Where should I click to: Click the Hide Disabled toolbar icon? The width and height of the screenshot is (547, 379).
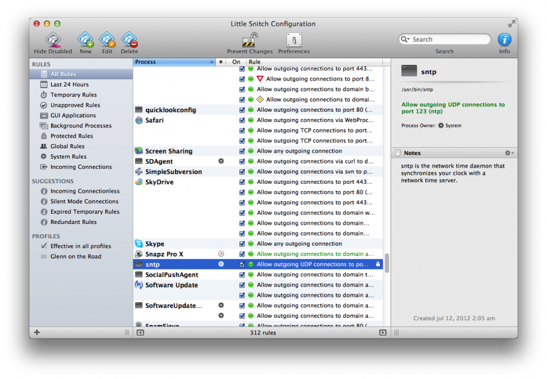pos(53,40)
